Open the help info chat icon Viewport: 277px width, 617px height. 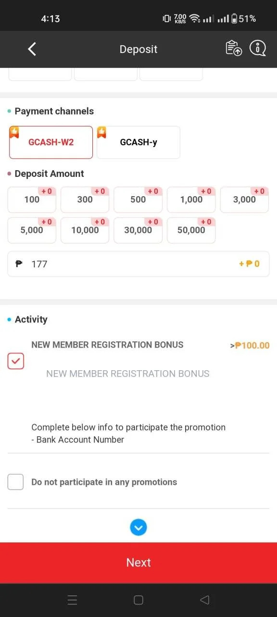(x=258, y=48)
